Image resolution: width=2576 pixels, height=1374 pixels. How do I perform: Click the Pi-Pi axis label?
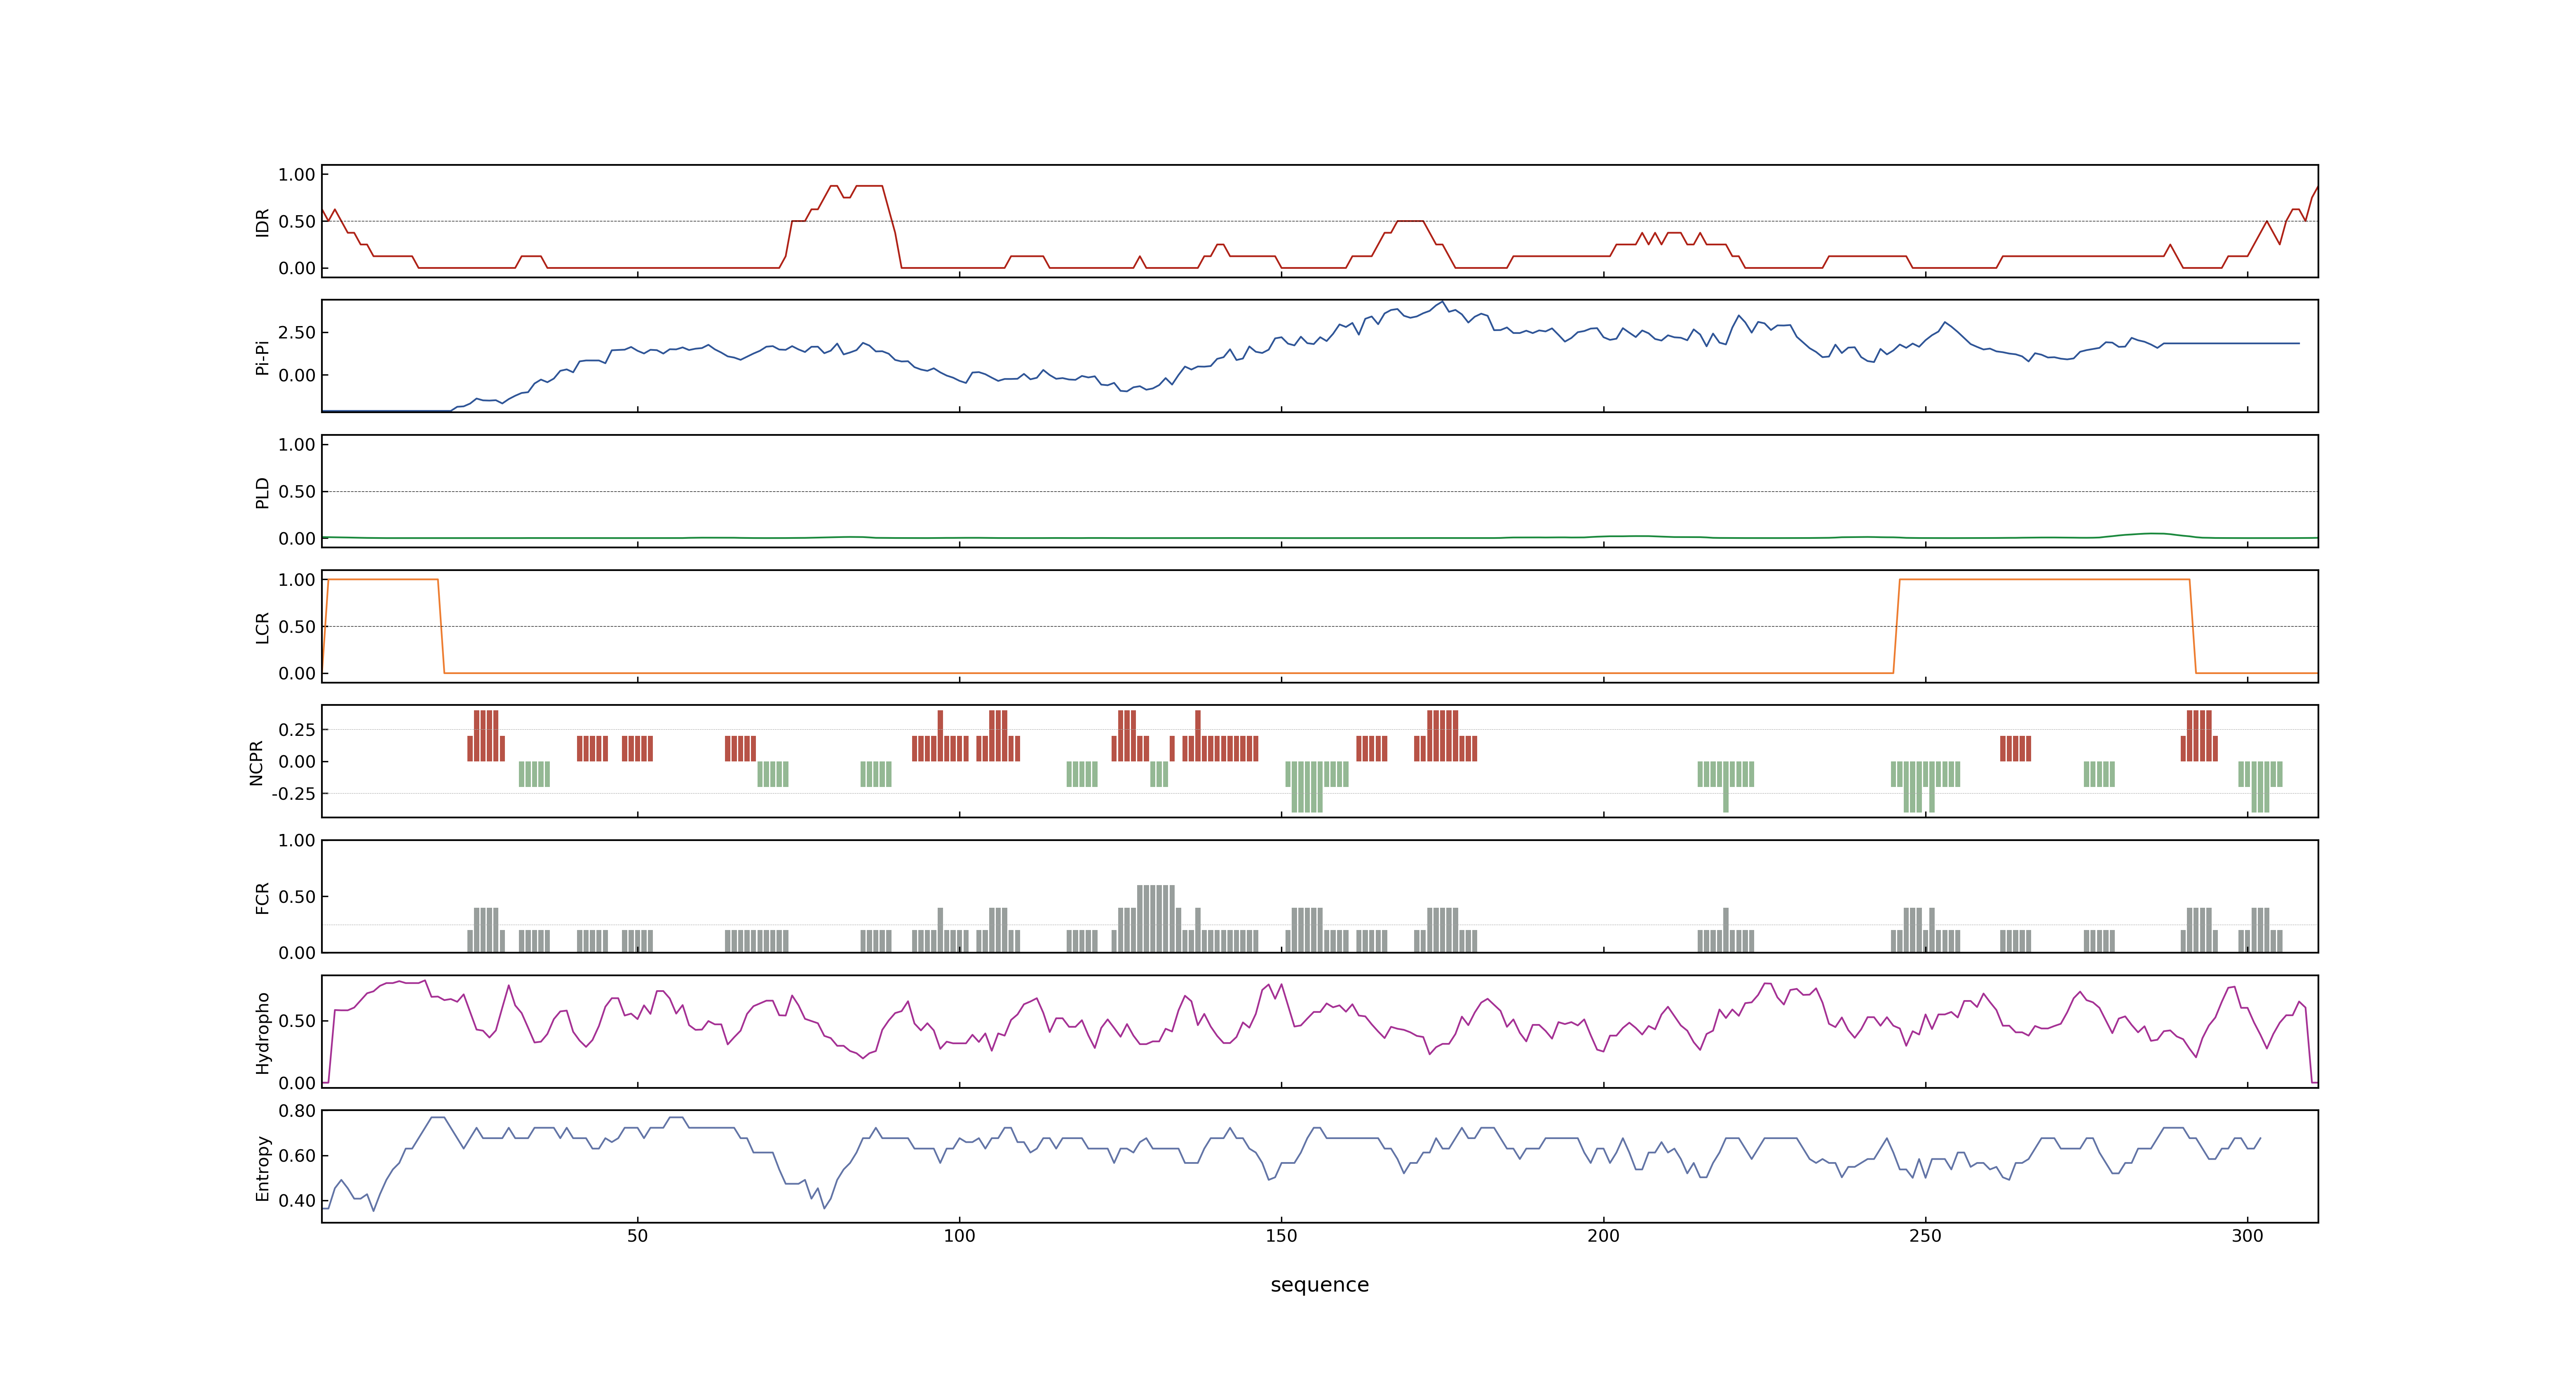pyautogui.click(x=262, y=357)
